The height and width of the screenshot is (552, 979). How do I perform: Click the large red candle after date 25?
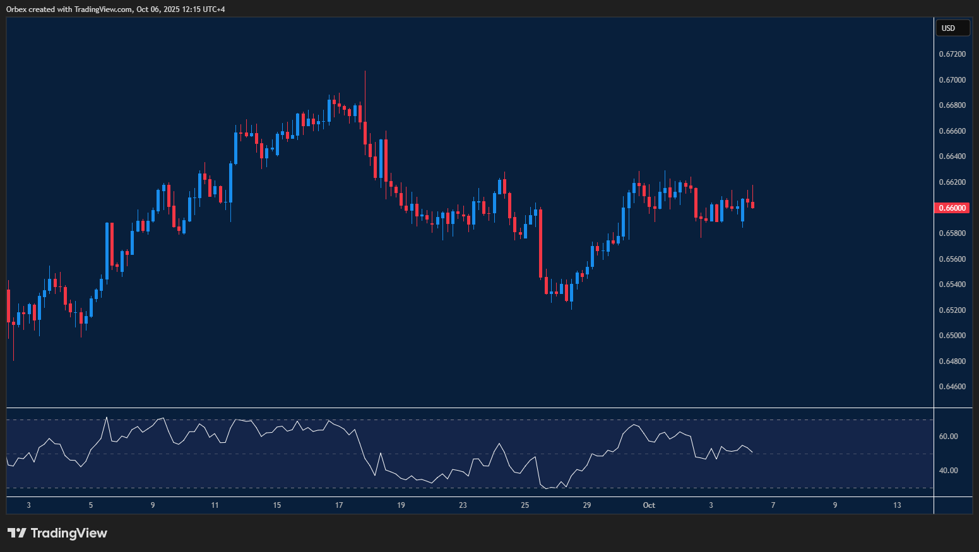coord(540,243)
